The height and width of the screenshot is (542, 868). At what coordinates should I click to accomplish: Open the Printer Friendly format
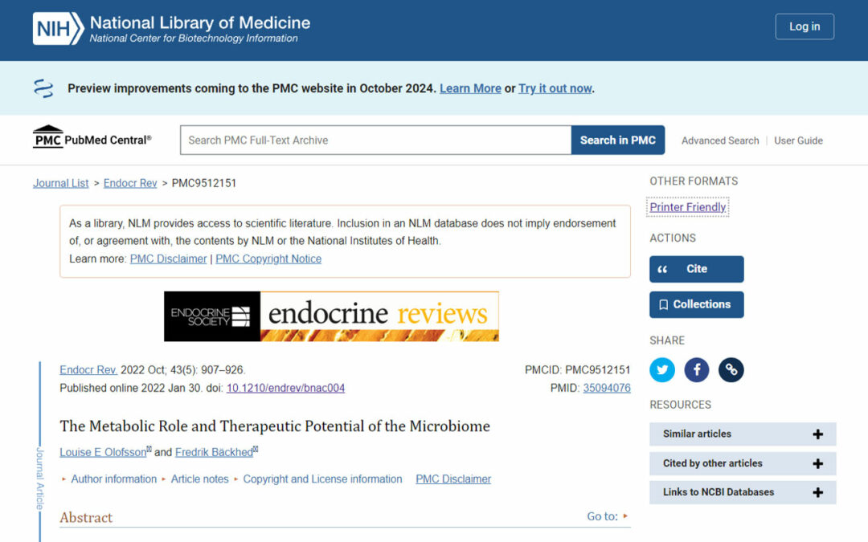pos(688,207)
